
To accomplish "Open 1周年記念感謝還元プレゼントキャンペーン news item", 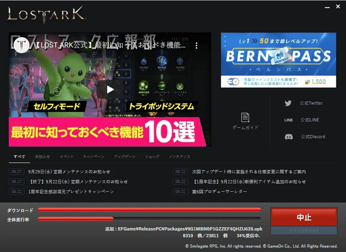I will tap(71, 192).
